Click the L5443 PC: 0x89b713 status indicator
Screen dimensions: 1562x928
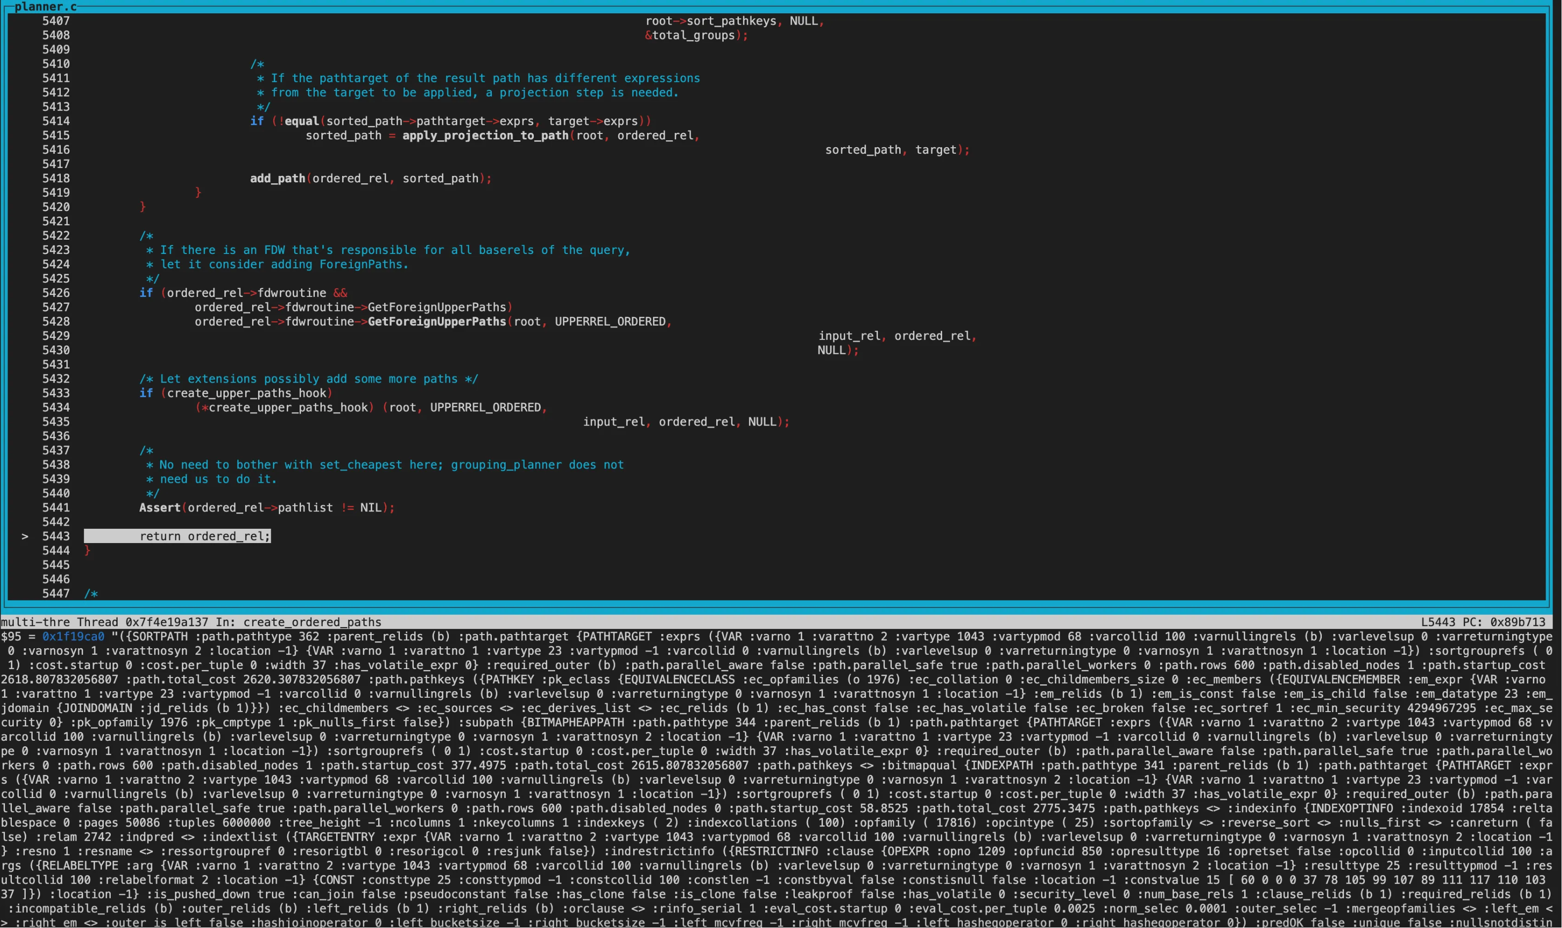coord(1482,622)
